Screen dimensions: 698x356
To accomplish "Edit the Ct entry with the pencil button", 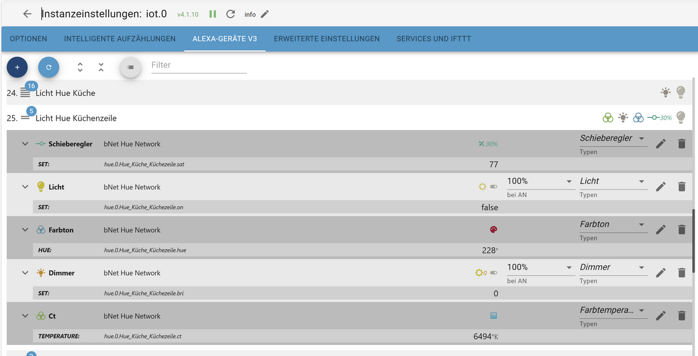I will click(661, 315).
